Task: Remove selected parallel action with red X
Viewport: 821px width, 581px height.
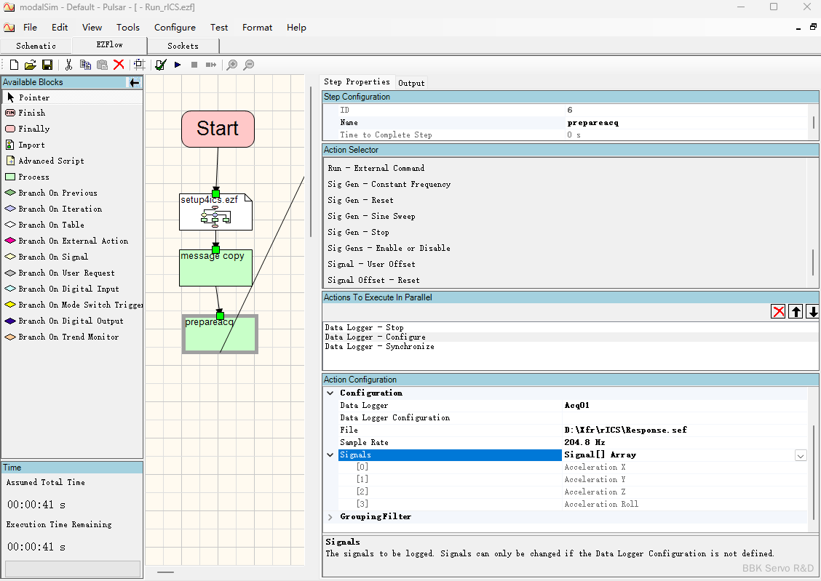Action: 778,311
